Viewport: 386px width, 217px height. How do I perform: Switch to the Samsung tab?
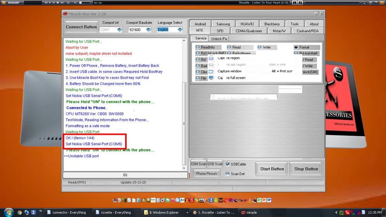click(223, 24)
